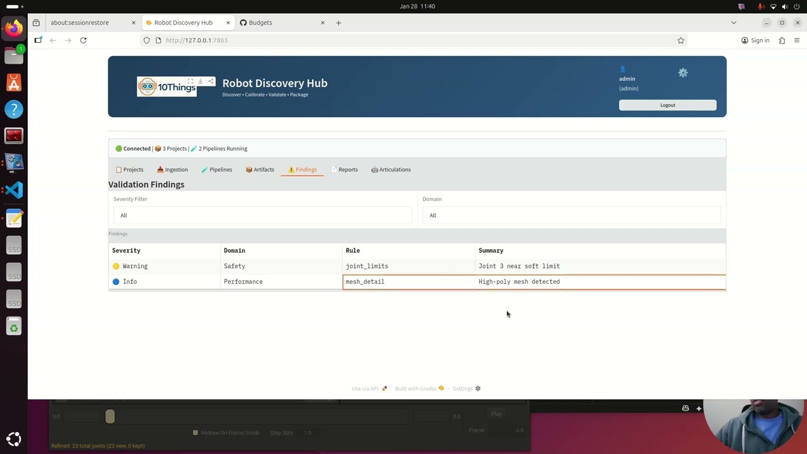The width and height of the screenshot is (807, 454).
Task: Click the timeline slider handle in the background window
Action: pyautogui.click(x=110, y=416)
